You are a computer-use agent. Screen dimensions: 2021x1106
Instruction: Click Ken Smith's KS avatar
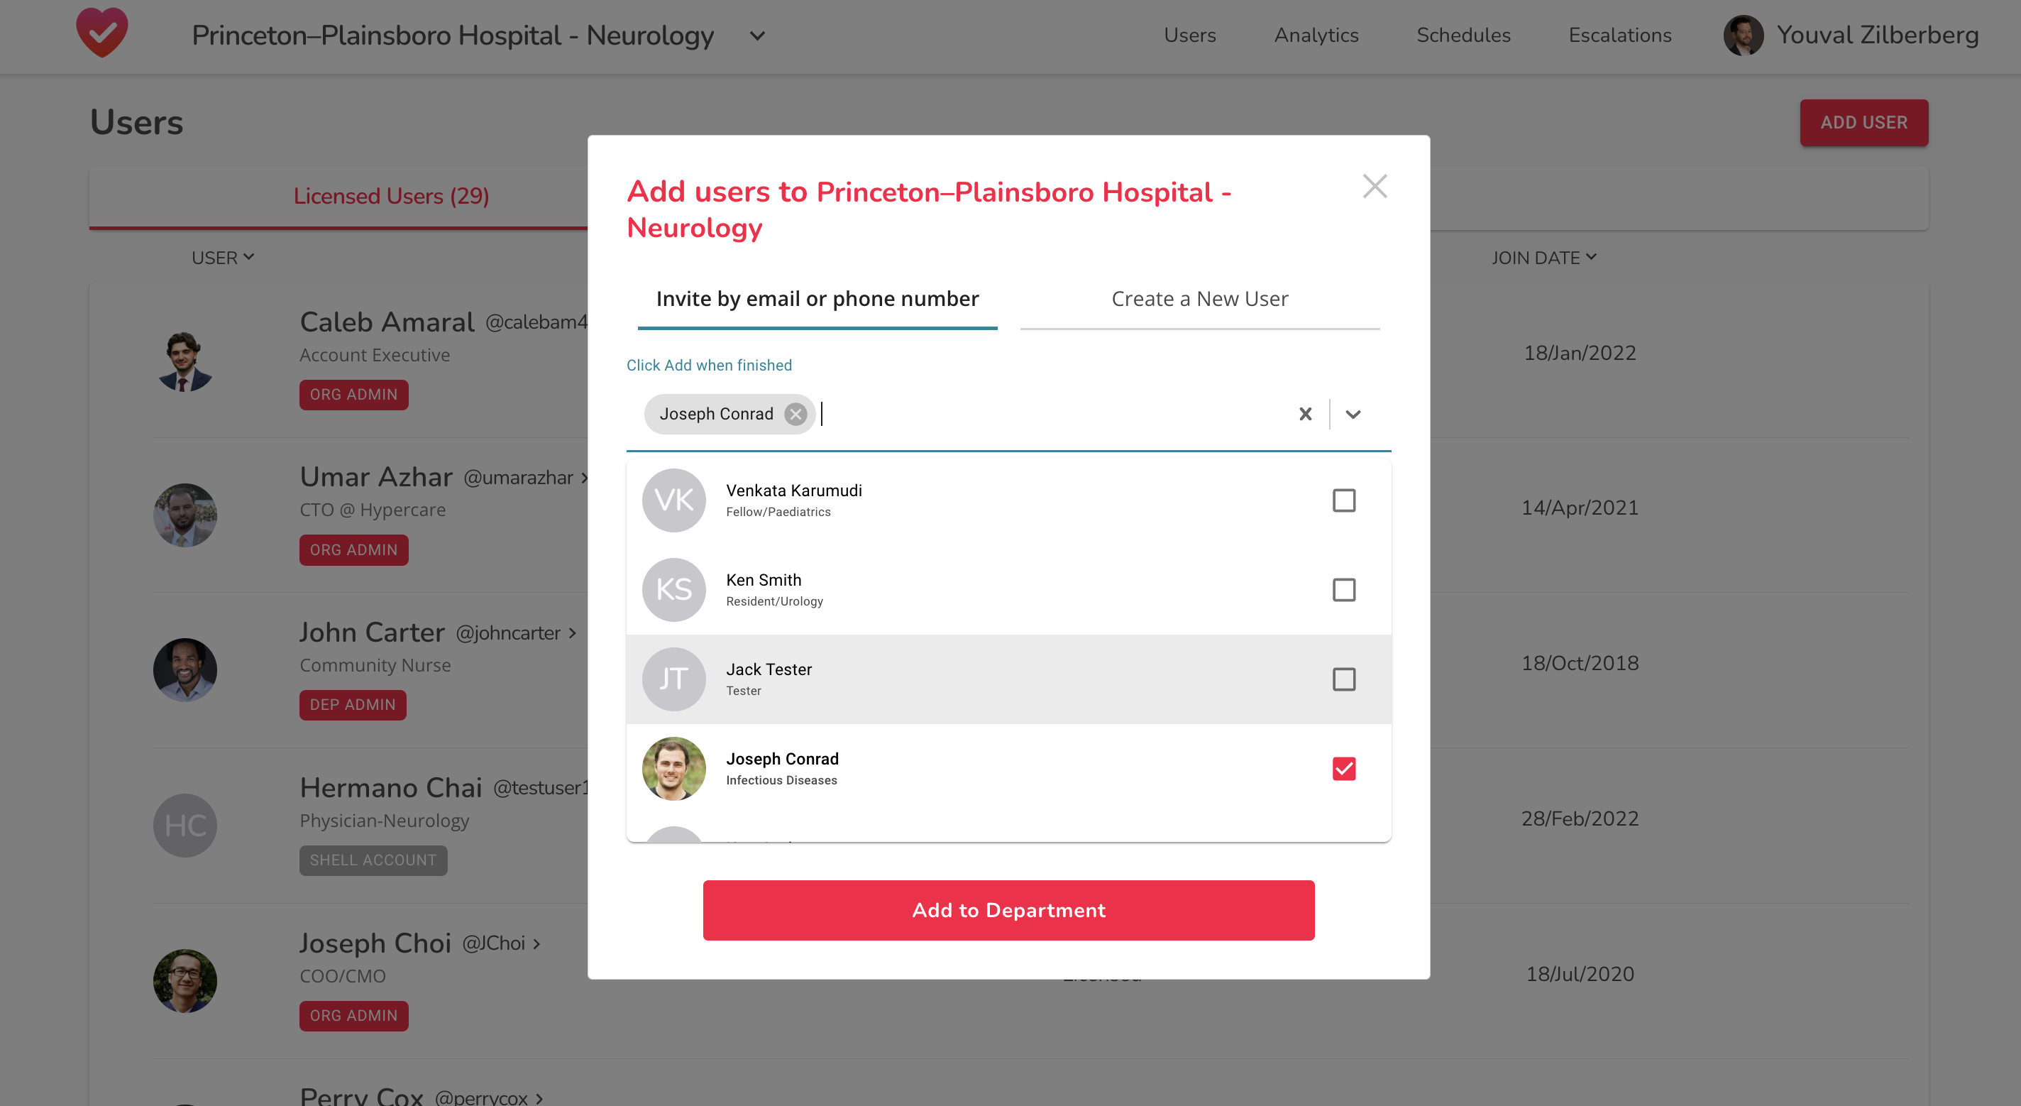673,589
